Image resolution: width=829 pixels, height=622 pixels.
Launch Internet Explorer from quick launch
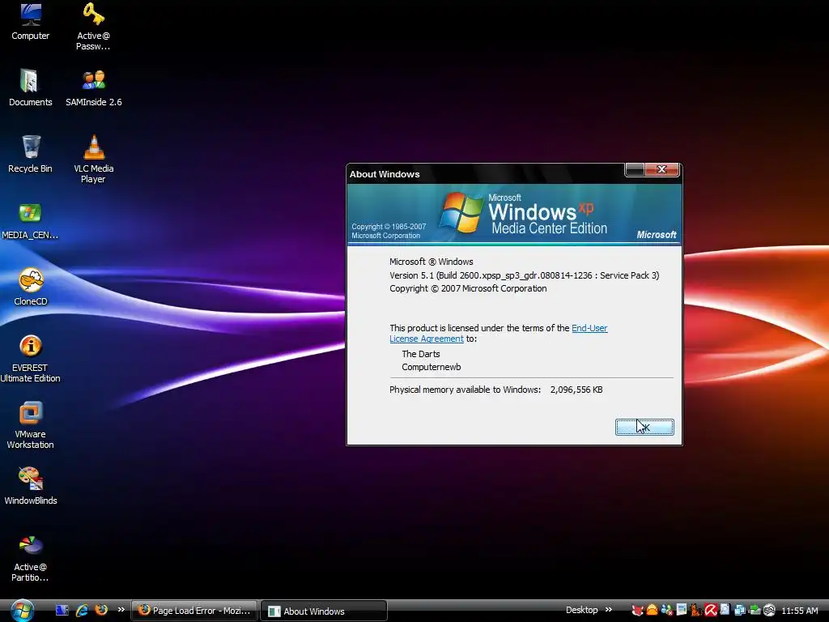(x=82, y=610)
